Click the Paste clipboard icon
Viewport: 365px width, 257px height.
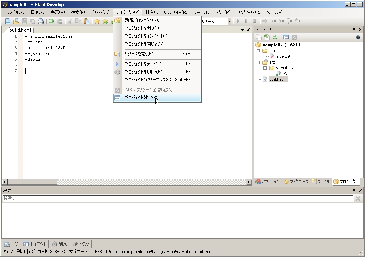pos(86,22)
